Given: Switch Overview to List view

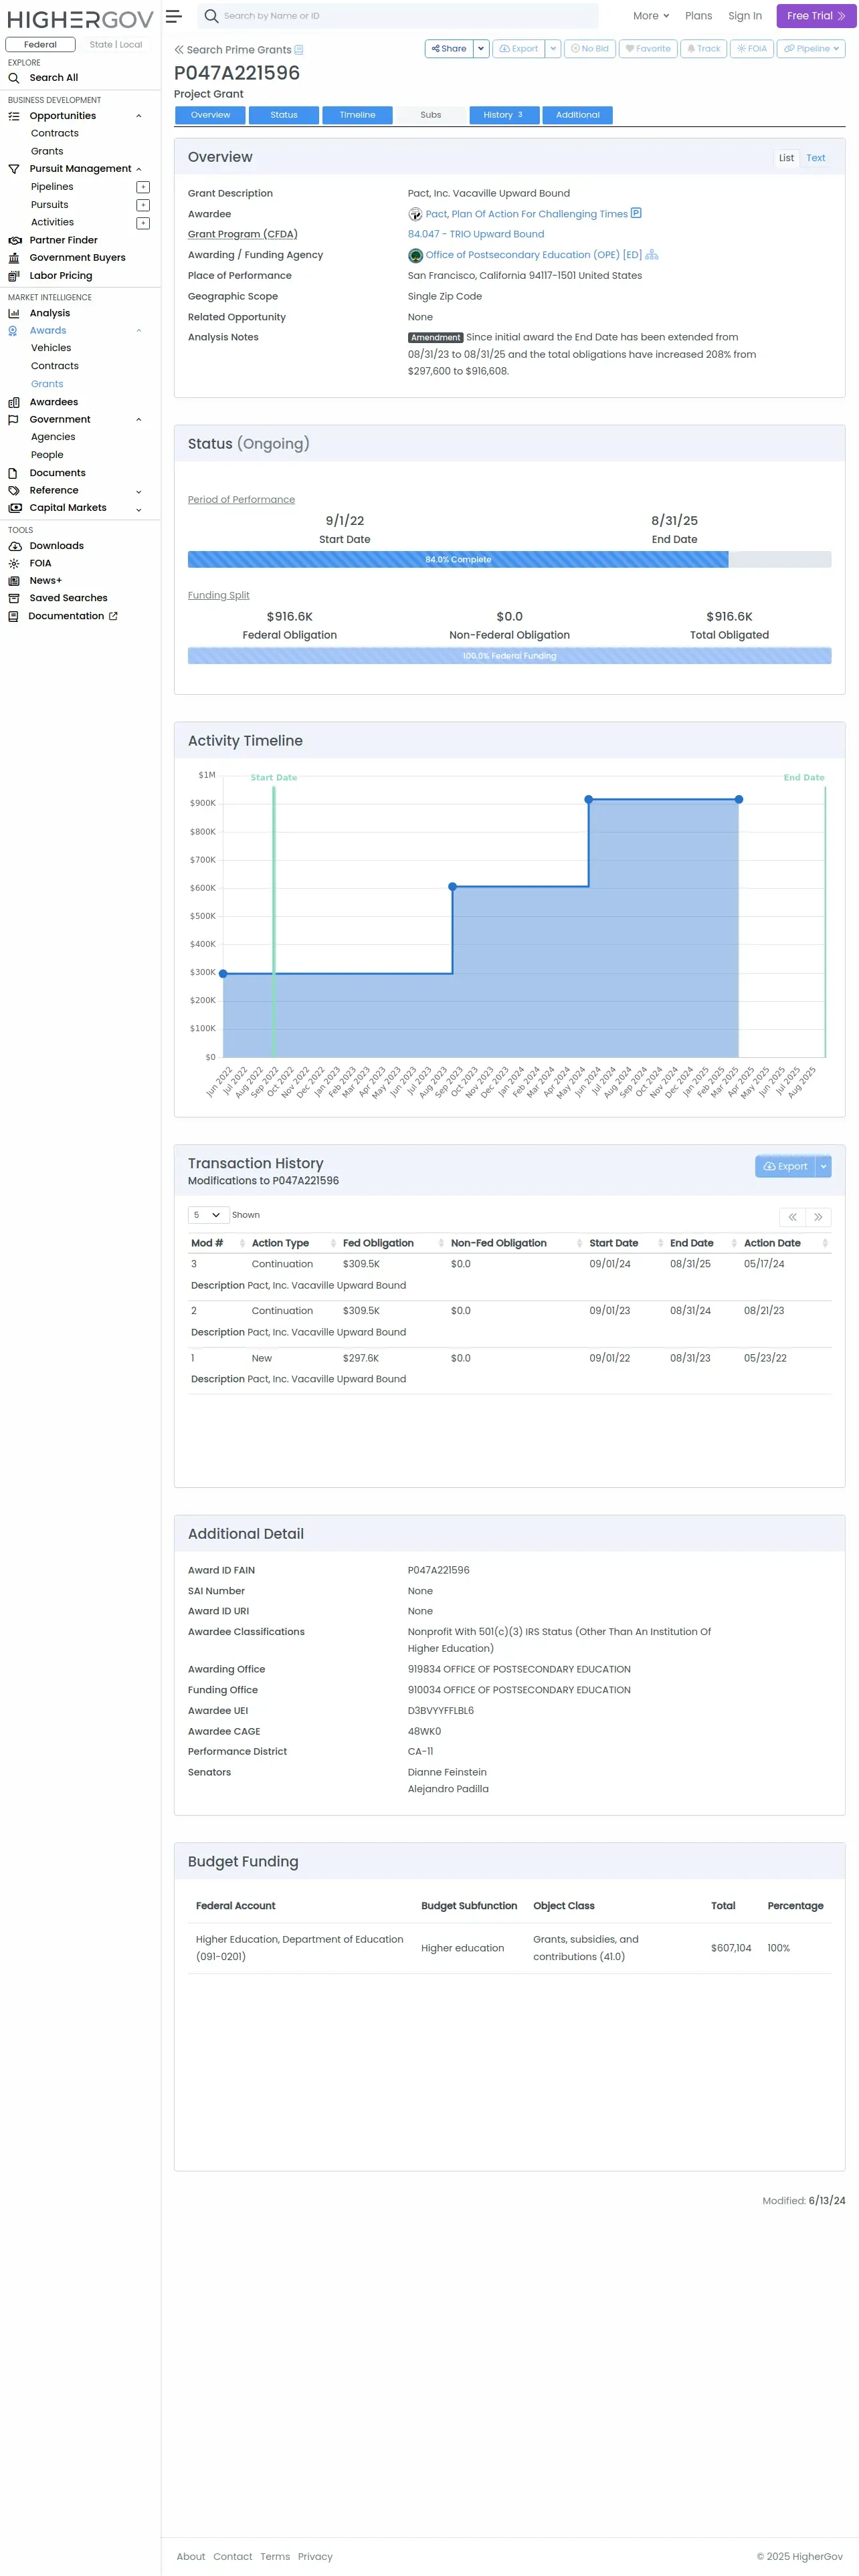Looking at the screenshot, I should point(787,158).
